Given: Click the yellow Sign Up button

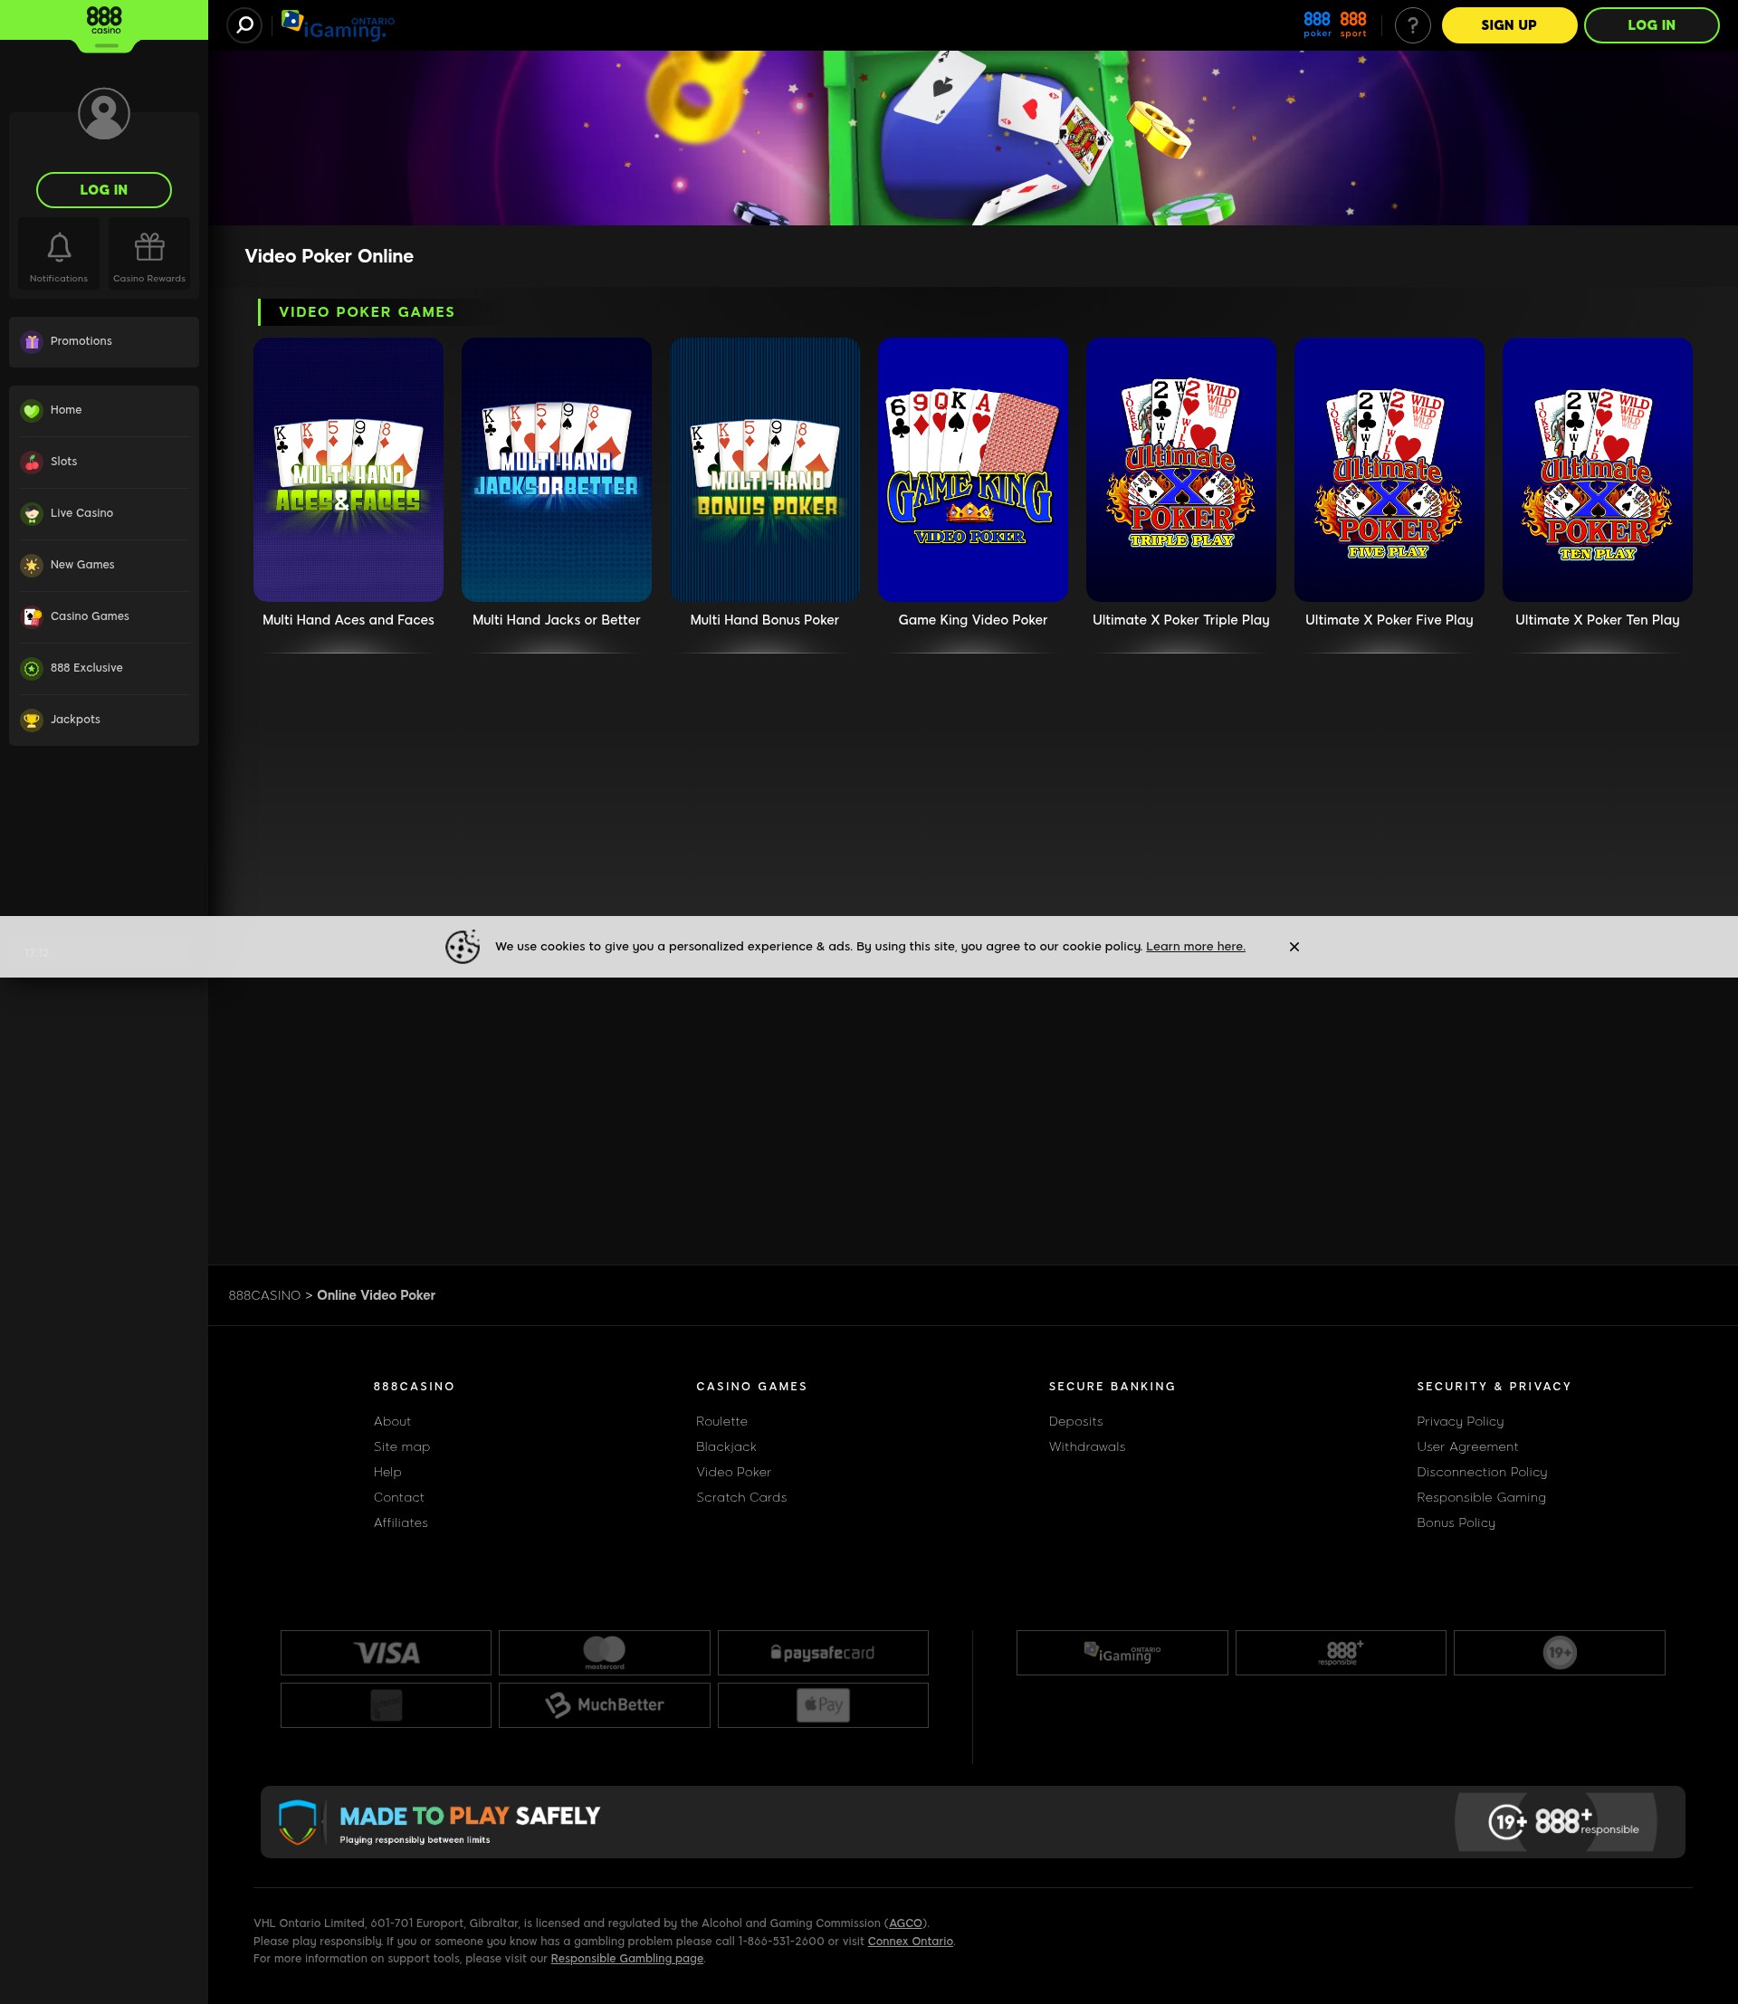Looking at the screenshot, I should [x=1509, y=25].
